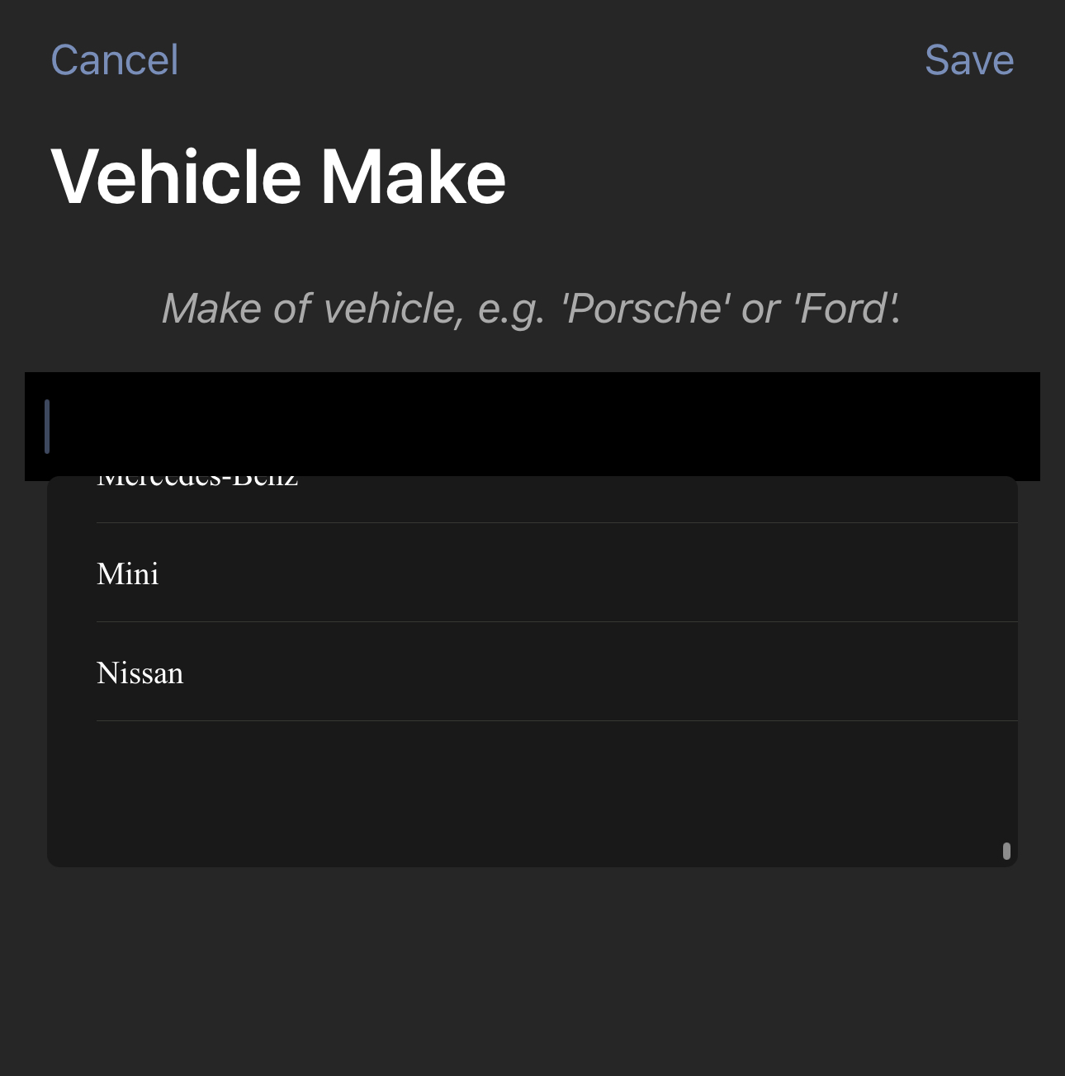Click the far right of the Mini row
The image size is (1065, 1076).
point(982,573)
